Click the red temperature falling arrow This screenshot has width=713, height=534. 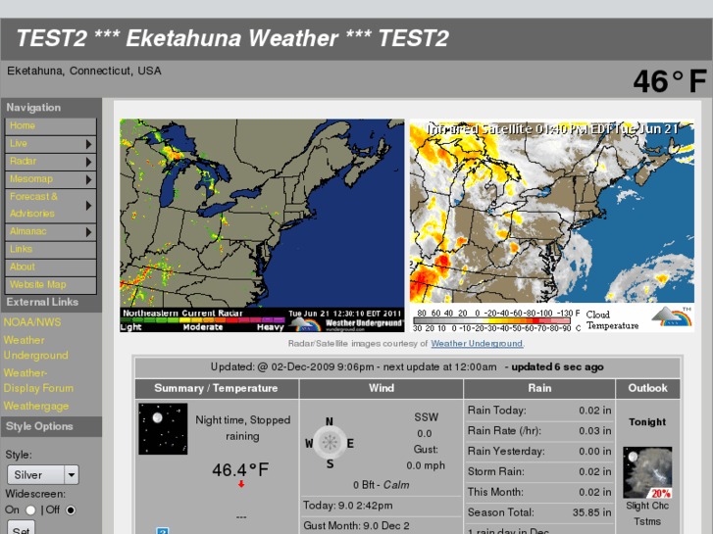(241, 484)
